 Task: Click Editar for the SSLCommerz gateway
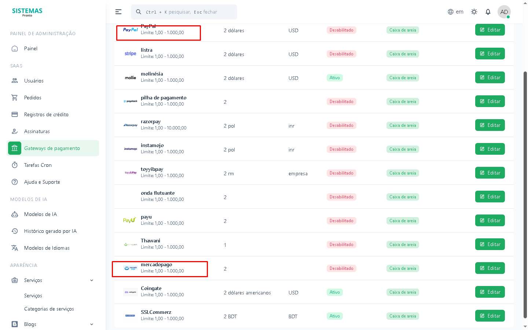tap(490, 316)
